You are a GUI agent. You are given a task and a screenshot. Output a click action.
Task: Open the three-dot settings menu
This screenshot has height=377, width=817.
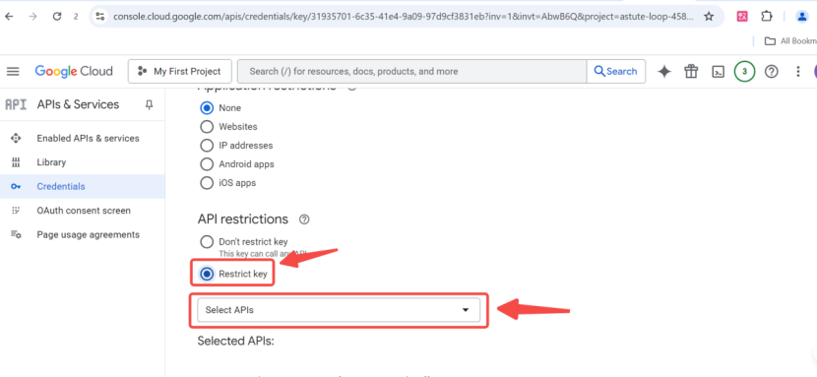[797, 71]
